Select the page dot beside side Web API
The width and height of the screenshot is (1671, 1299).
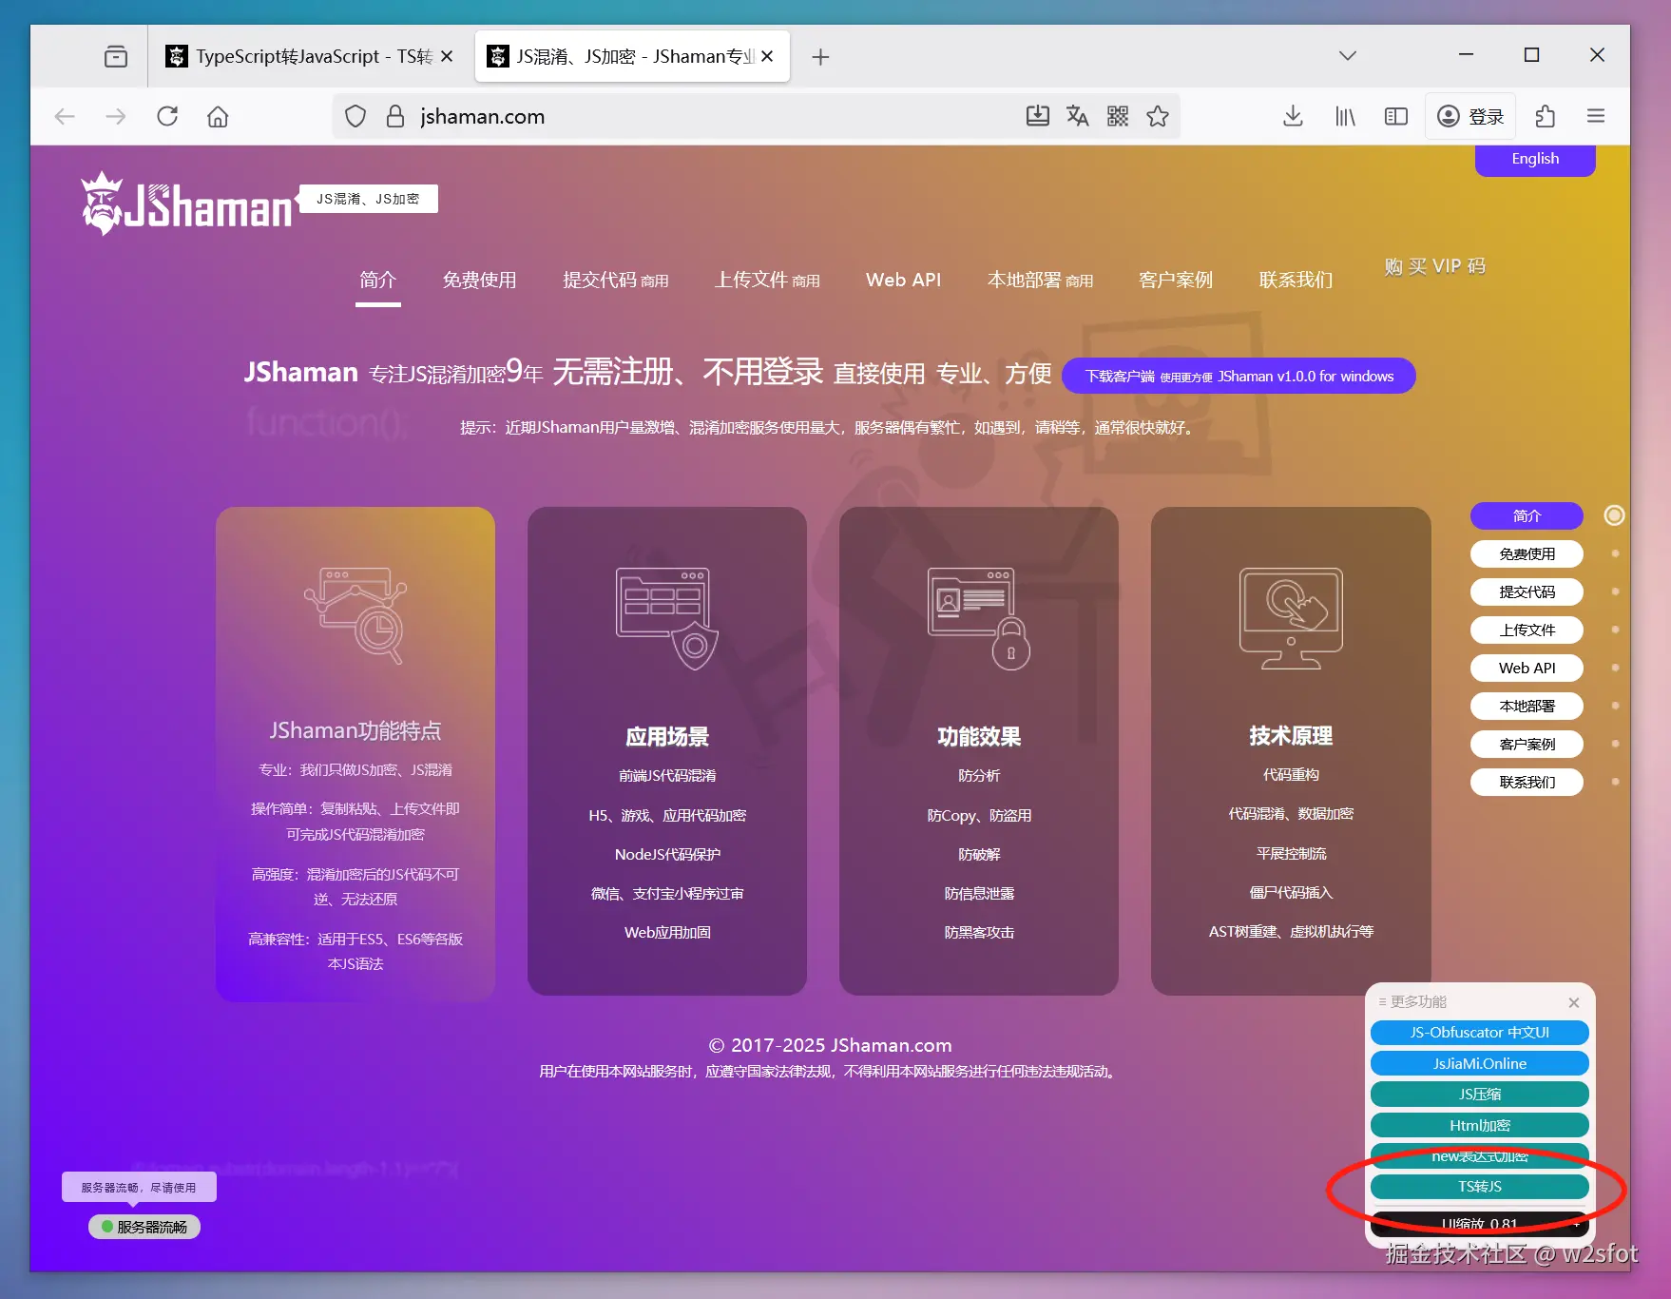1615,668
